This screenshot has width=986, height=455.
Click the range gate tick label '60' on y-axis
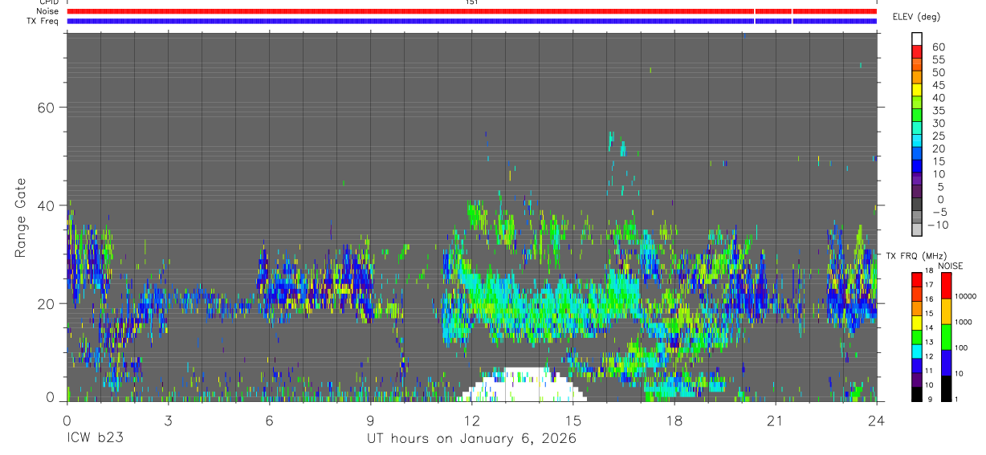(44, 108)
